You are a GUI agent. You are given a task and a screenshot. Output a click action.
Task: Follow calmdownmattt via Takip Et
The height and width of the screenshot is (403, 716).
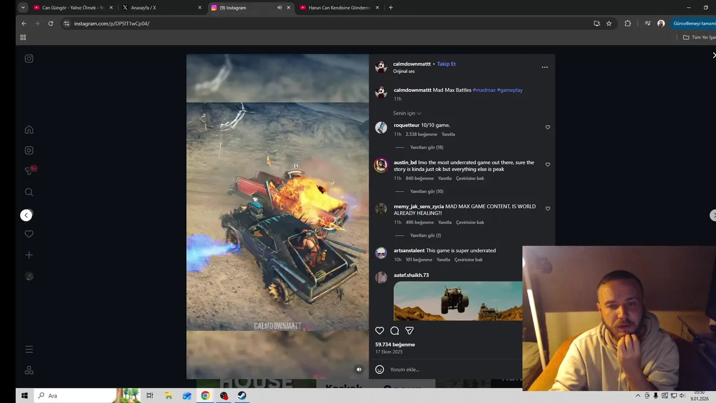tap(446, 64)
